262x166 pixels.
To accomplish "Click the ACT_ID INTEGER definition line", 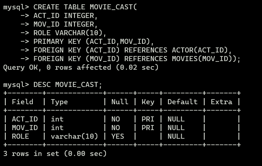I will [66, 16].
